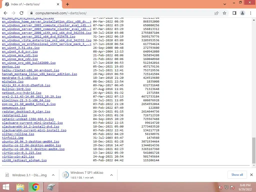Open the network status tray icon
This screenshot has height=192, width=256.
click(226, 187)
